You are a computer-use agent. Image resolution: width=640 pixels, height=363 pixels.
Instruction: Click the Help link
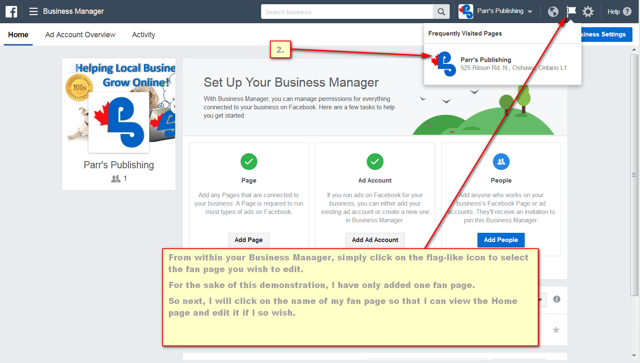(x=614, y=12)
